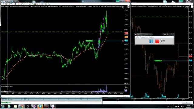Screen dimensions: 194x109
Task: Select the green Buy Lmt order label on left chart
Action: pos(89,41)
